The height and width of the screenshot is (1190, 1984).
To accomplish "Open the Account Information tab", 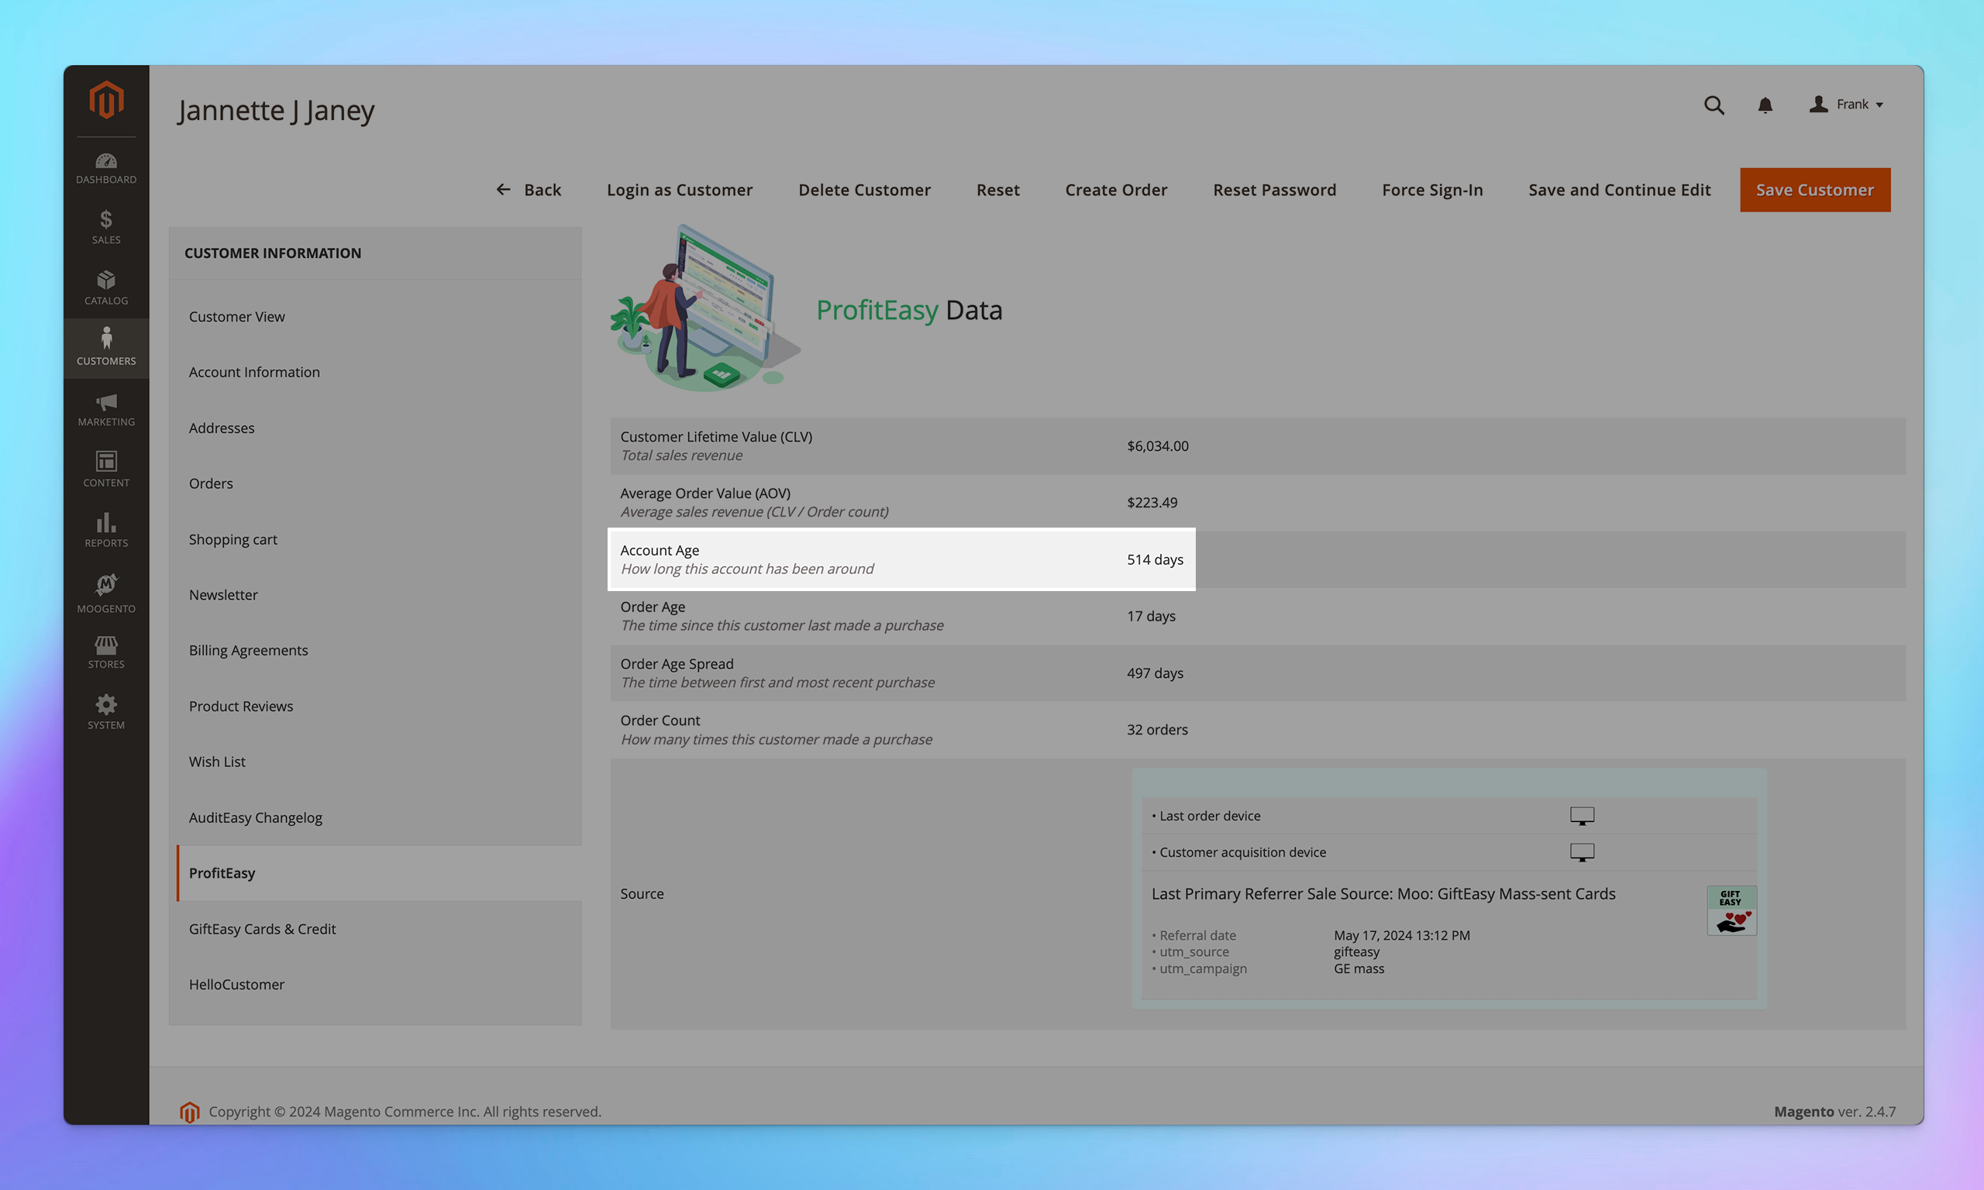I will [375, 372].
